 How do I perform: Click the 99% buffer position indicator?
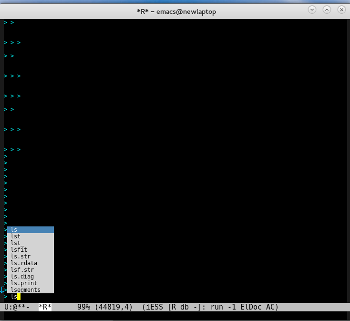coord(84,307)
